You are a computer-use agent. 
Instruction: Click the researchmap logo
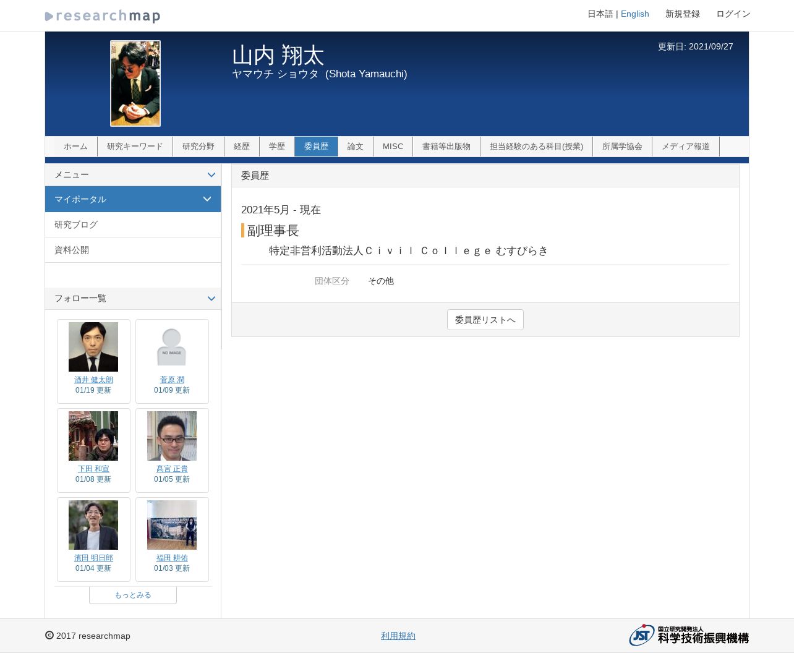(x=103, y=16)
